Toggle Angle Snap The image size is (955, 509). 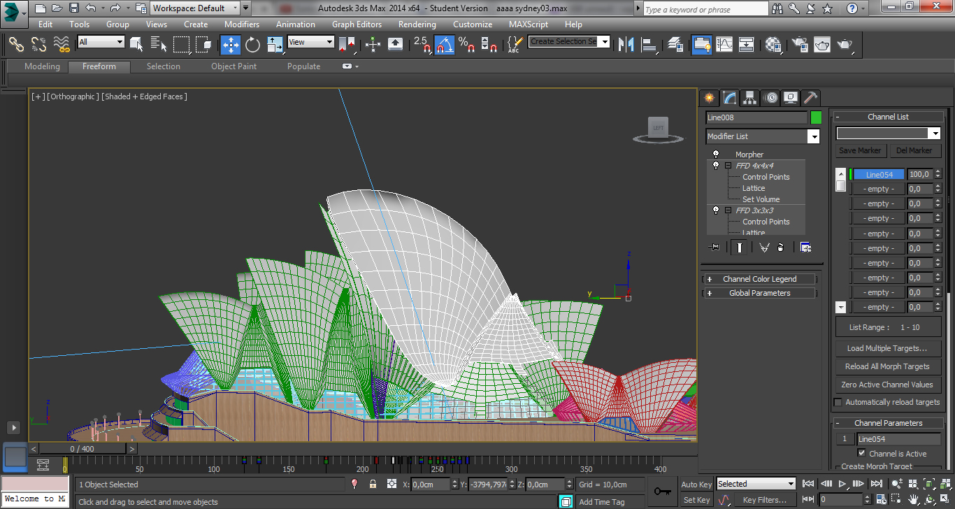(x=445, y=45)
